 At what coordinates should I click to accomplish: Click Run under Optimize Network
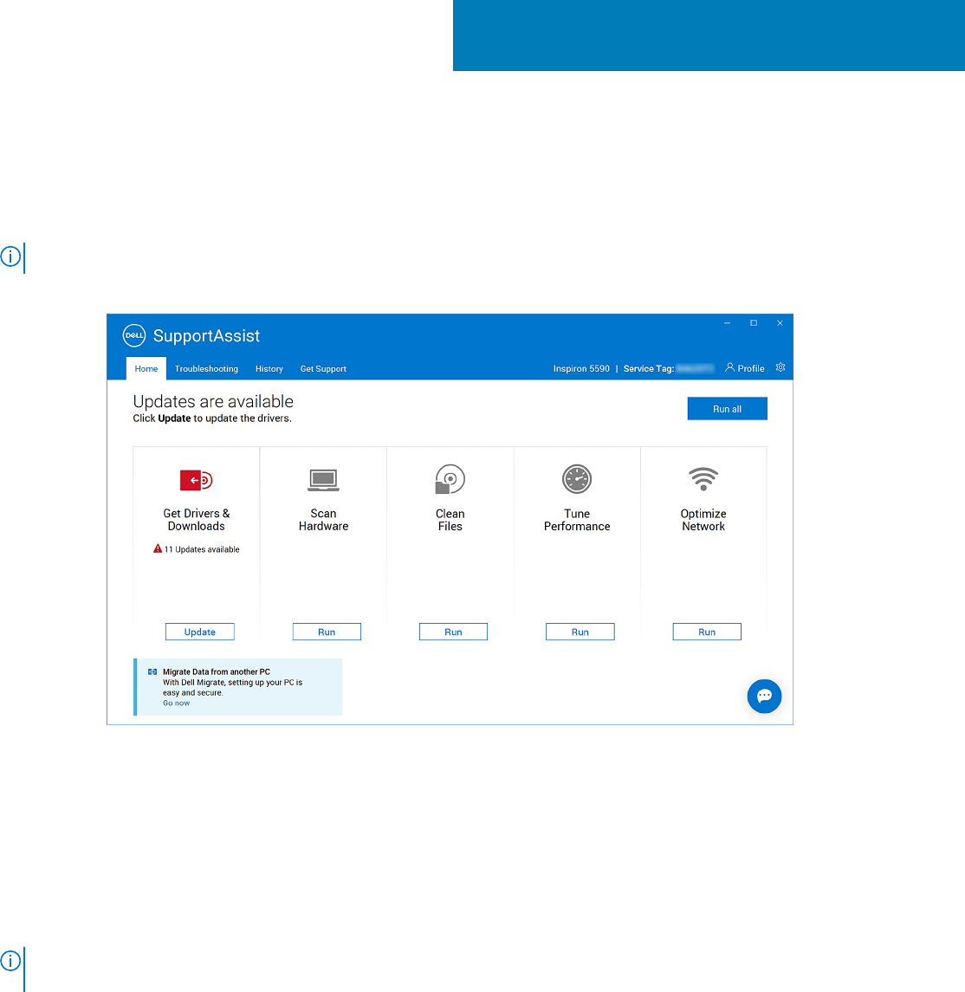point(707,632)
